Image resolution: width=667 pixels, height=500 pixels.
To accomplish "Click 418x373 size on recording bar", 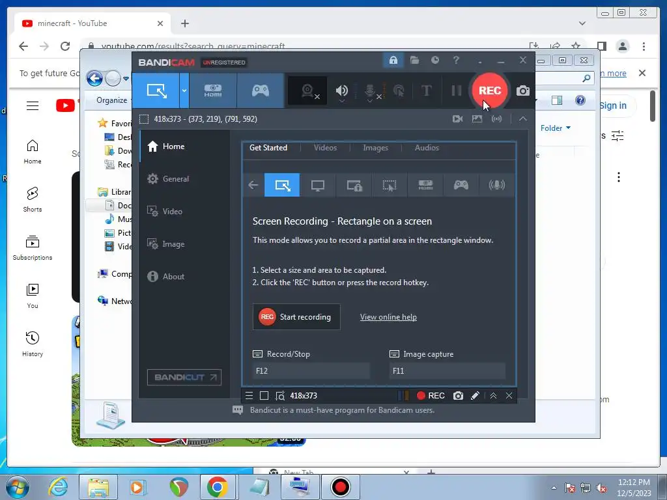I will (304, 396).
